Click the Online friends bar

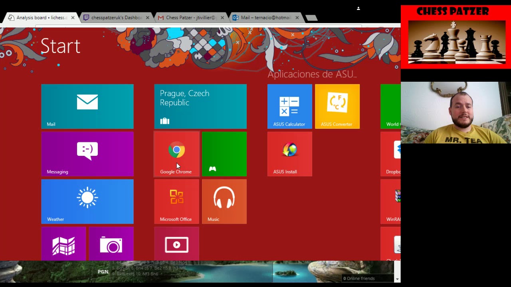coord(367,278)
